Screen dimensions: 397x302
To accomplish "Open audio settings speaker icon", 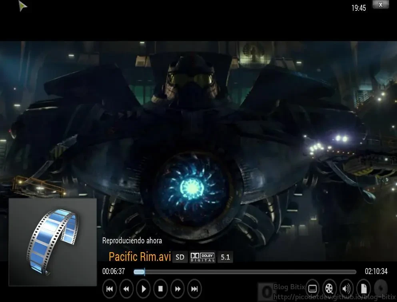I will (x=346, y=288).
